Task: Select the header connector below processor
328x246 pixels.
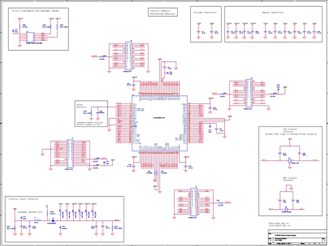Action: [193, 202]
